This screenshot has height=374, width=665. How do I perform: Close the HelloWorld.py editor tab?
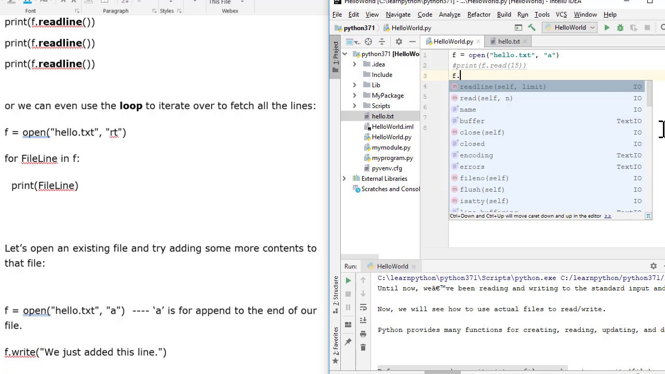pyautogui.click(x=478, y=42)
